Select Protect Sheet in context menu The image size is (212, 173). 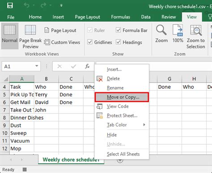[x=122, y=116]
